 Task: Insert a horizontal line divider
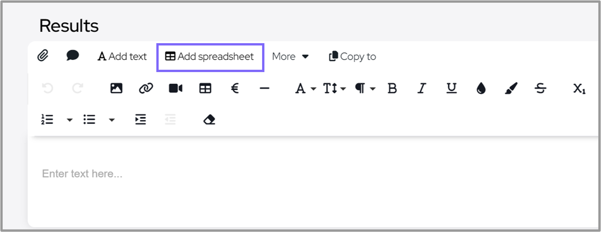pyautogui.click(x=264, y=89)
